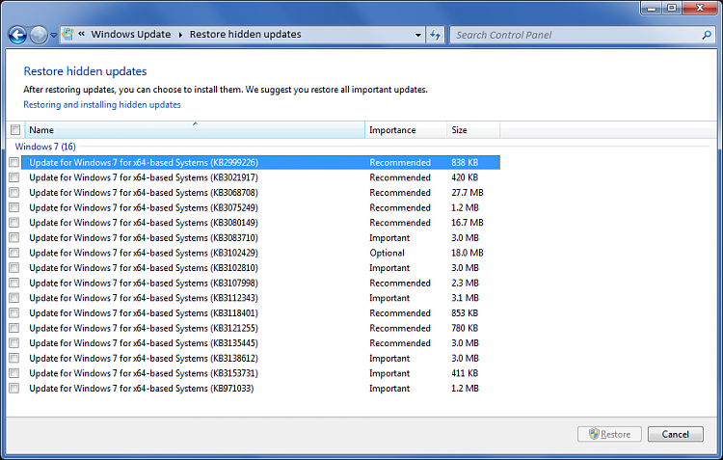Image resolution: width=723 pixels, height=460 pixels.
Task: Click the KB3153731 update name
Action: 144,373
